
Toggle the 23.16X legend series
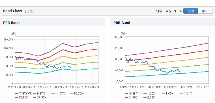[x=21, y=97]
